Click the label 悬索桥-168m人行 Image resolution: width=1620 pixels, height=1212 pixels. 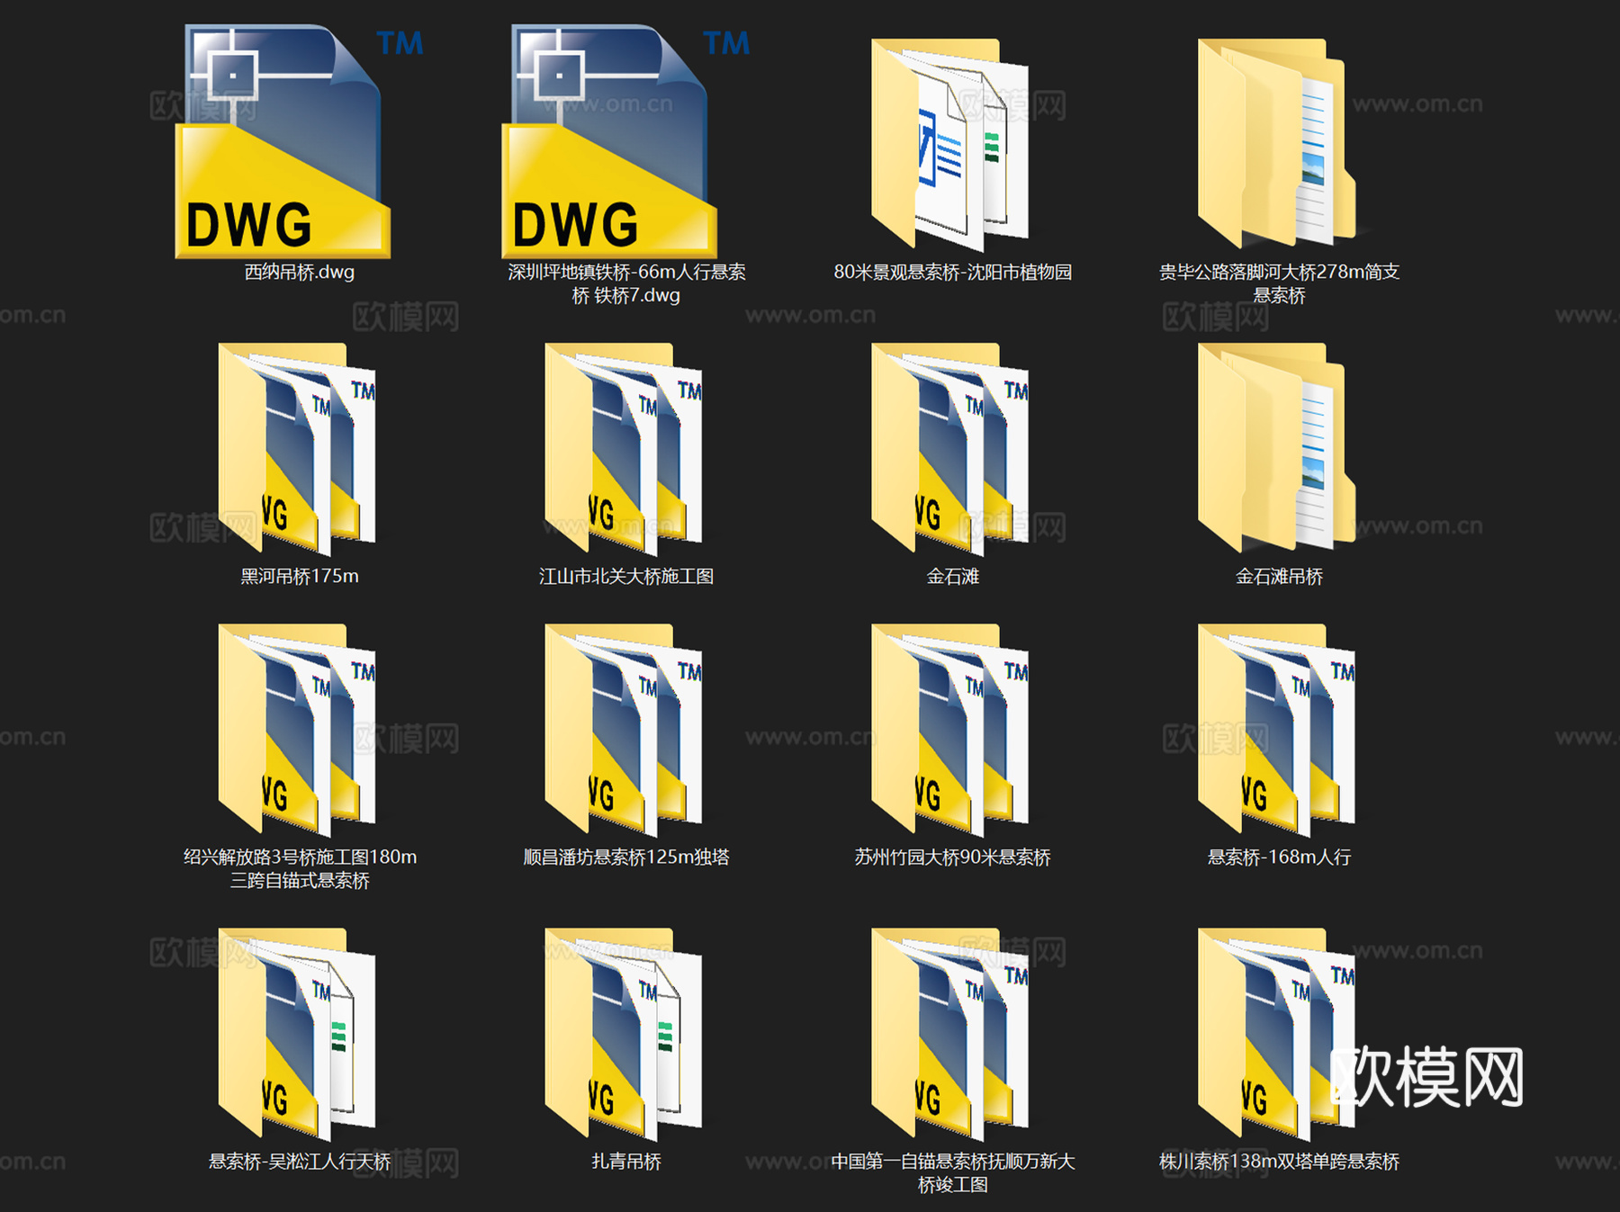(x=1279, y=857)
